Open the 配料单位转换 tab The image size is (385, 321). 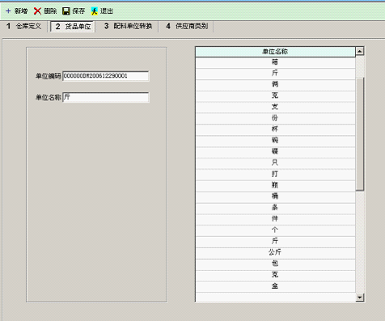128,27
